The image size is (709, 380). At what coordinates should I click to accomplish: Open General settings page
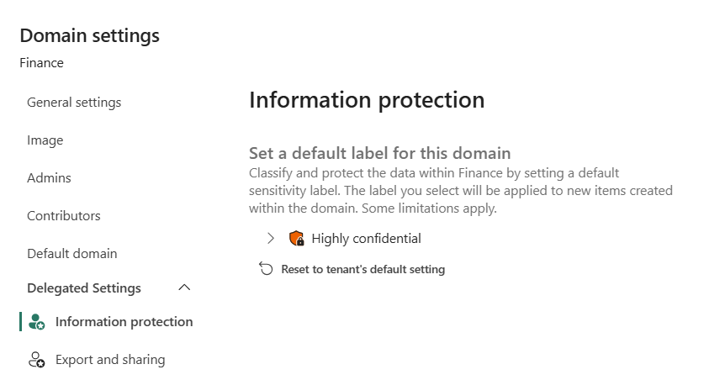[74, 103]
